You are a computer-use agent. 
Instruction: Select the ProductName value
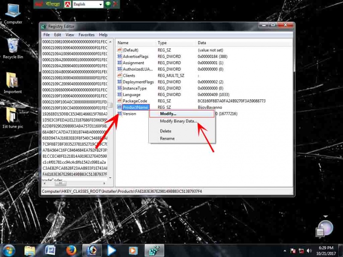tap(135, 108)
